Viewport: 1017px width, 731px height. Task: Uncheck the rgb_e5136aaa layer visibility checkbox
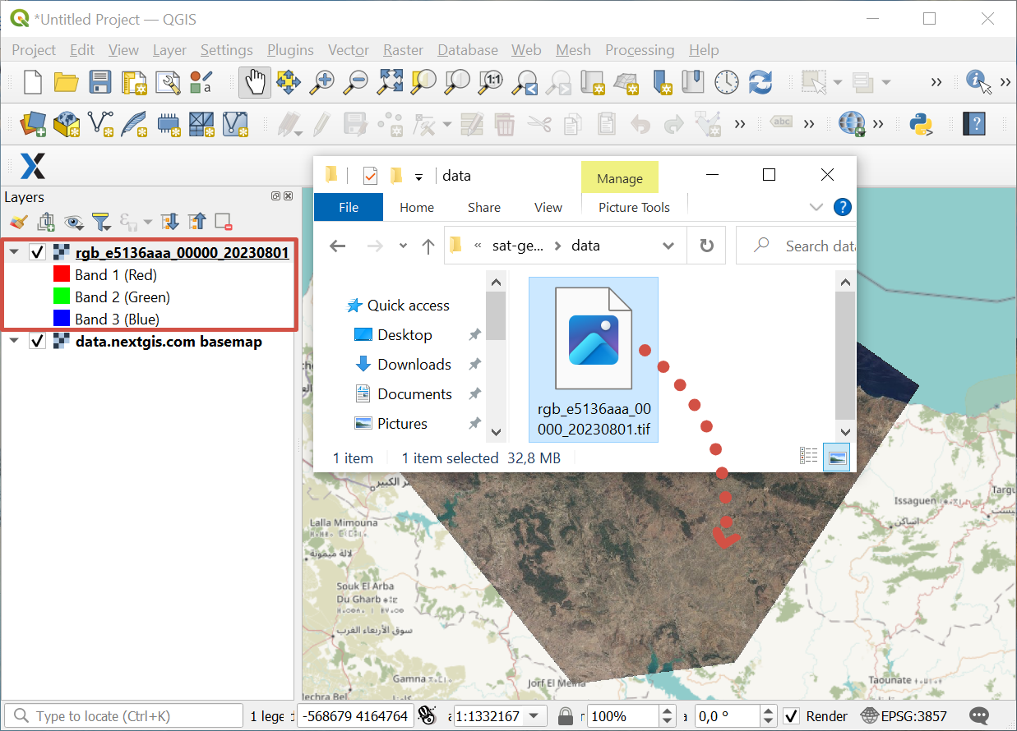click(37, 252)
